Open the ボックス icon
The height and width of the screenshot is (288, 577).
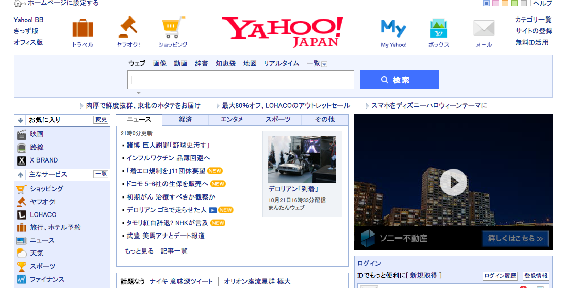[439, 28]
